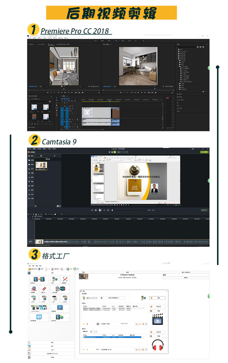Click 输出文件夹 output folder in Format Factory toolbar
Viewport: 228px width, 363px height.
33,268
